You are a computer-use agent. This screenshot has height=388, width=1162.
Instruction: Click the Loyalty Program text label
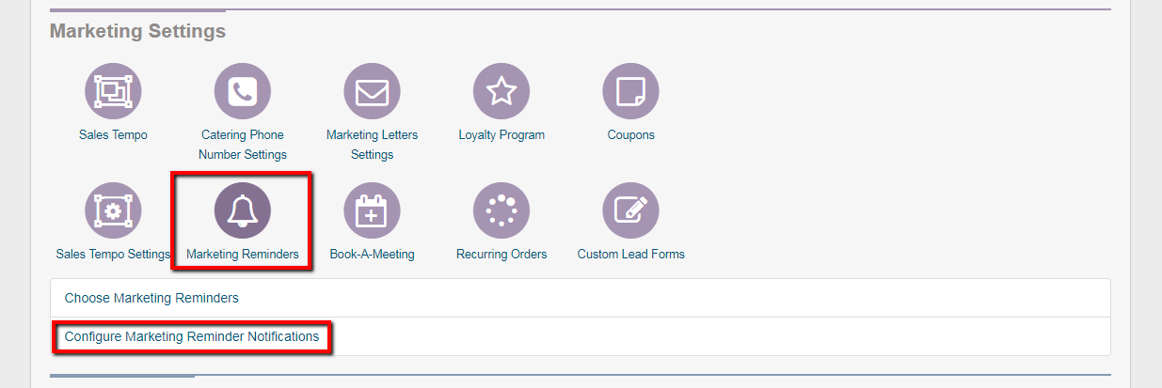[501, 135]
